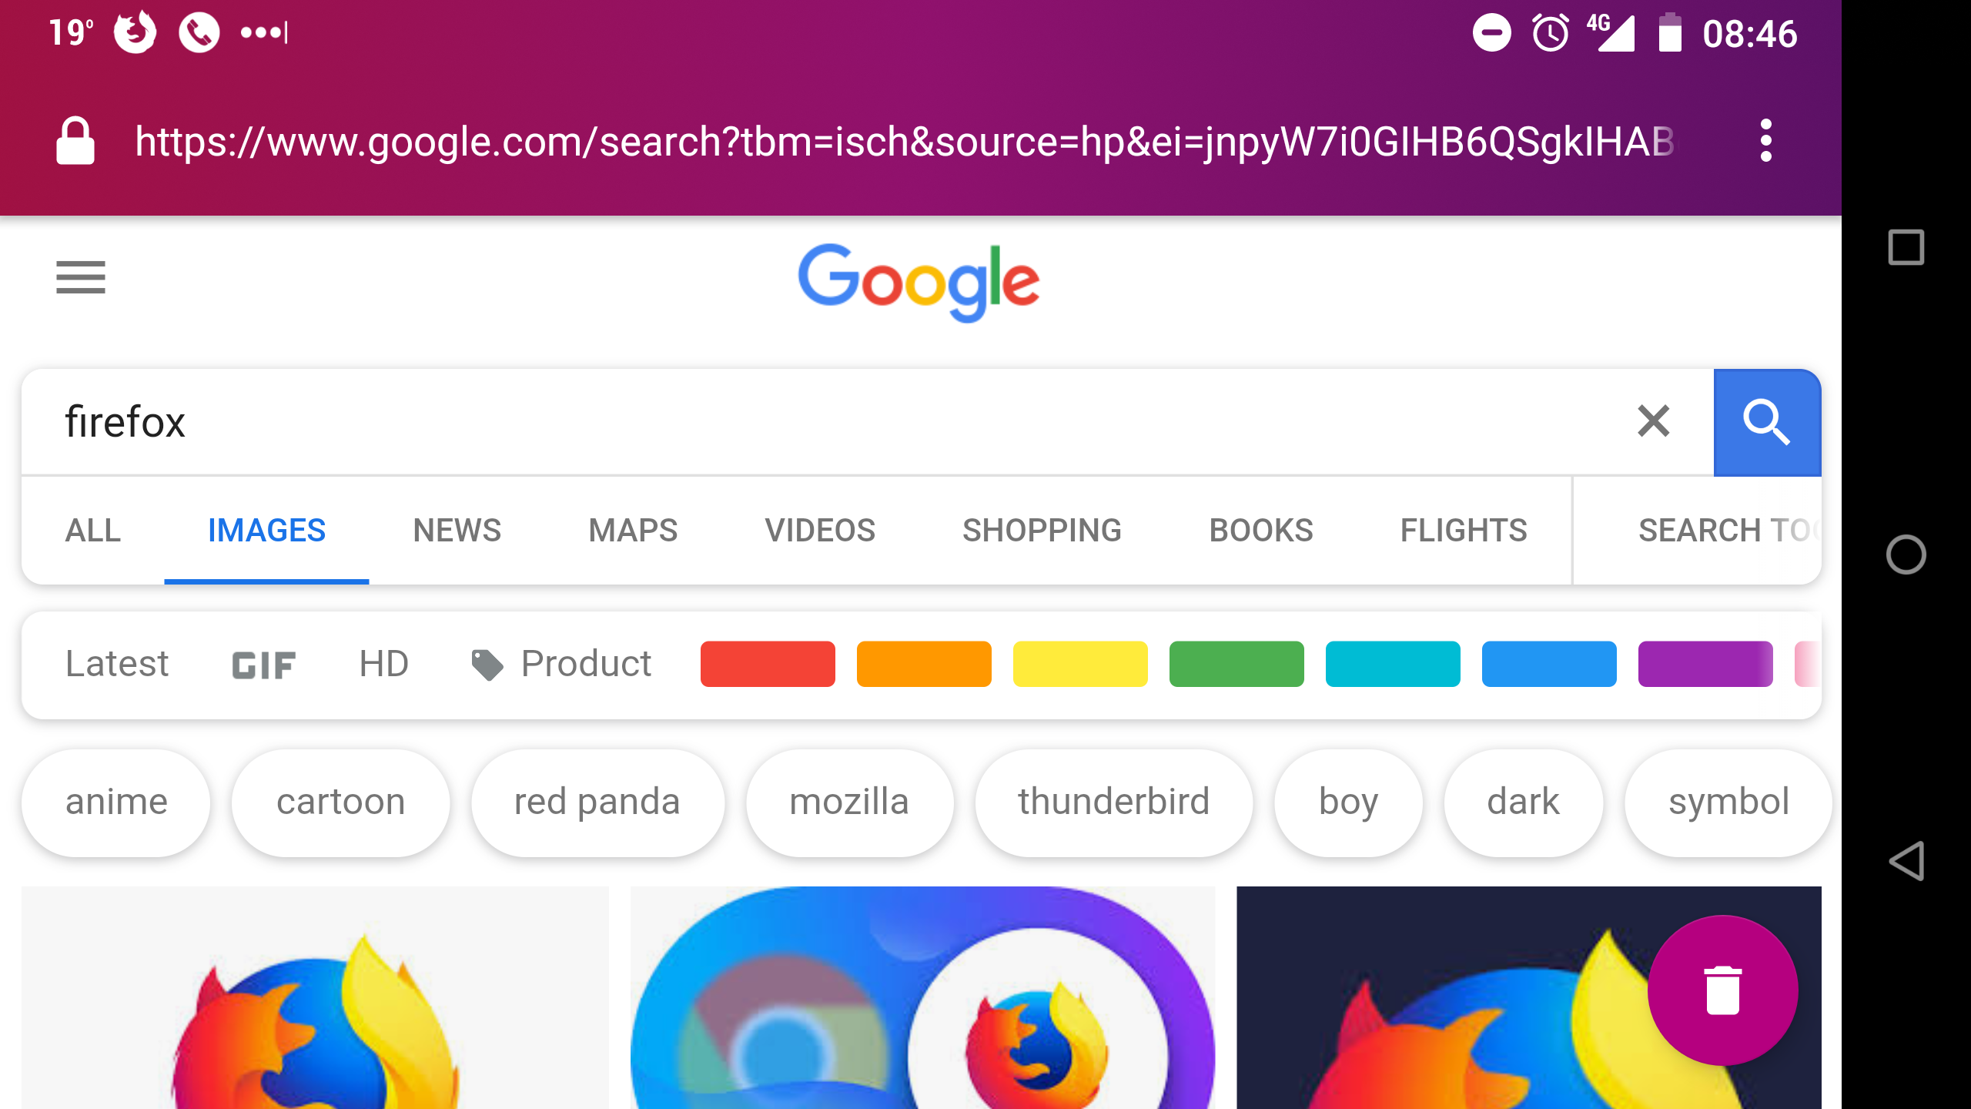This screenshot has height=1109, width=1971.
Task: Select the thunderbird suggestion chip
Action: tap(1113, 801)
